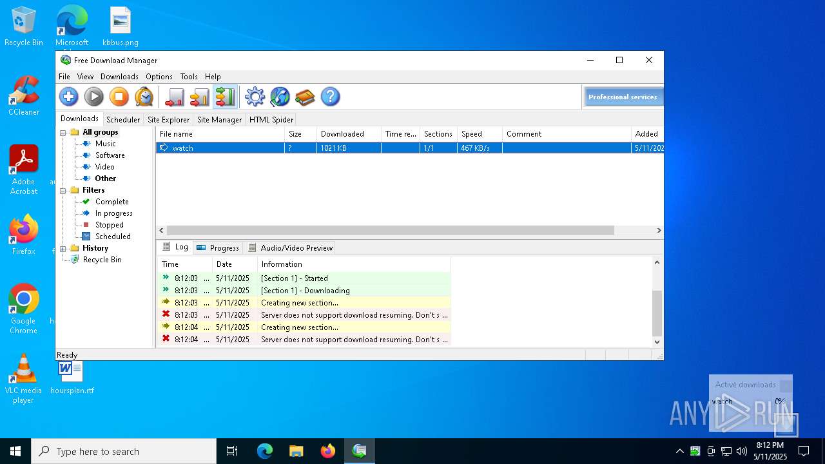Open settings via the gear icon

click(x=255, y=97)
